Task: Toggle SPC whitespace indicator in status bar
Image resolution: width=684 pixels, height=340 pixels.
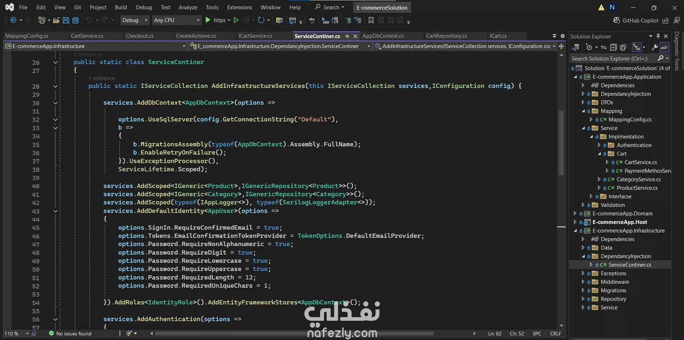Action: (537, 334)
